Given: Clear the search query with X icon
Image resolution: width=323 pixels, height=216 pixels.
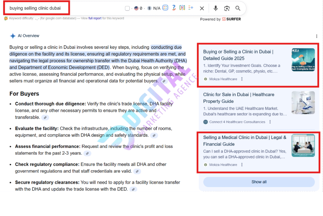Looking at the screenshot, I should (202, 8).
